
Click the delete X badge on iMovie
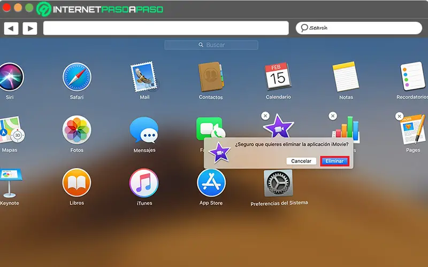pyautogui.click(x=265, y=116)
